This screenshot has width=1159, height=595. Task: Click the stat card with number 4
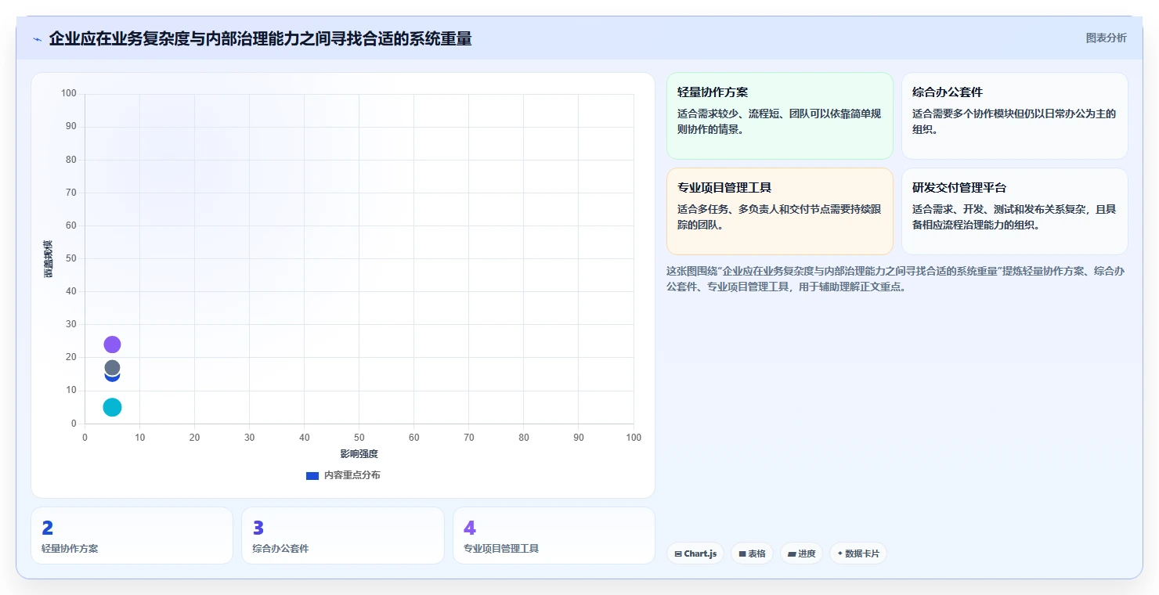(x=554, y=535)
